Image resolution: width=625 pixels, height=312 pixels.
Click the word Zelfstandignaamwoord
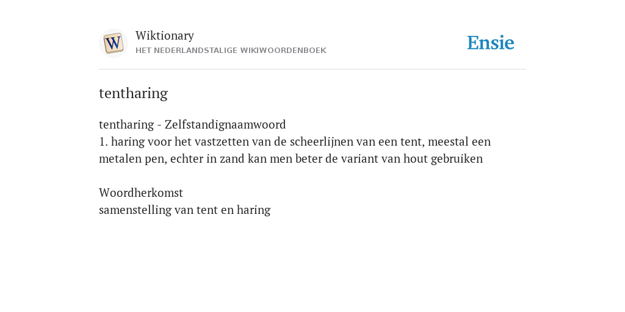[225, 124]
